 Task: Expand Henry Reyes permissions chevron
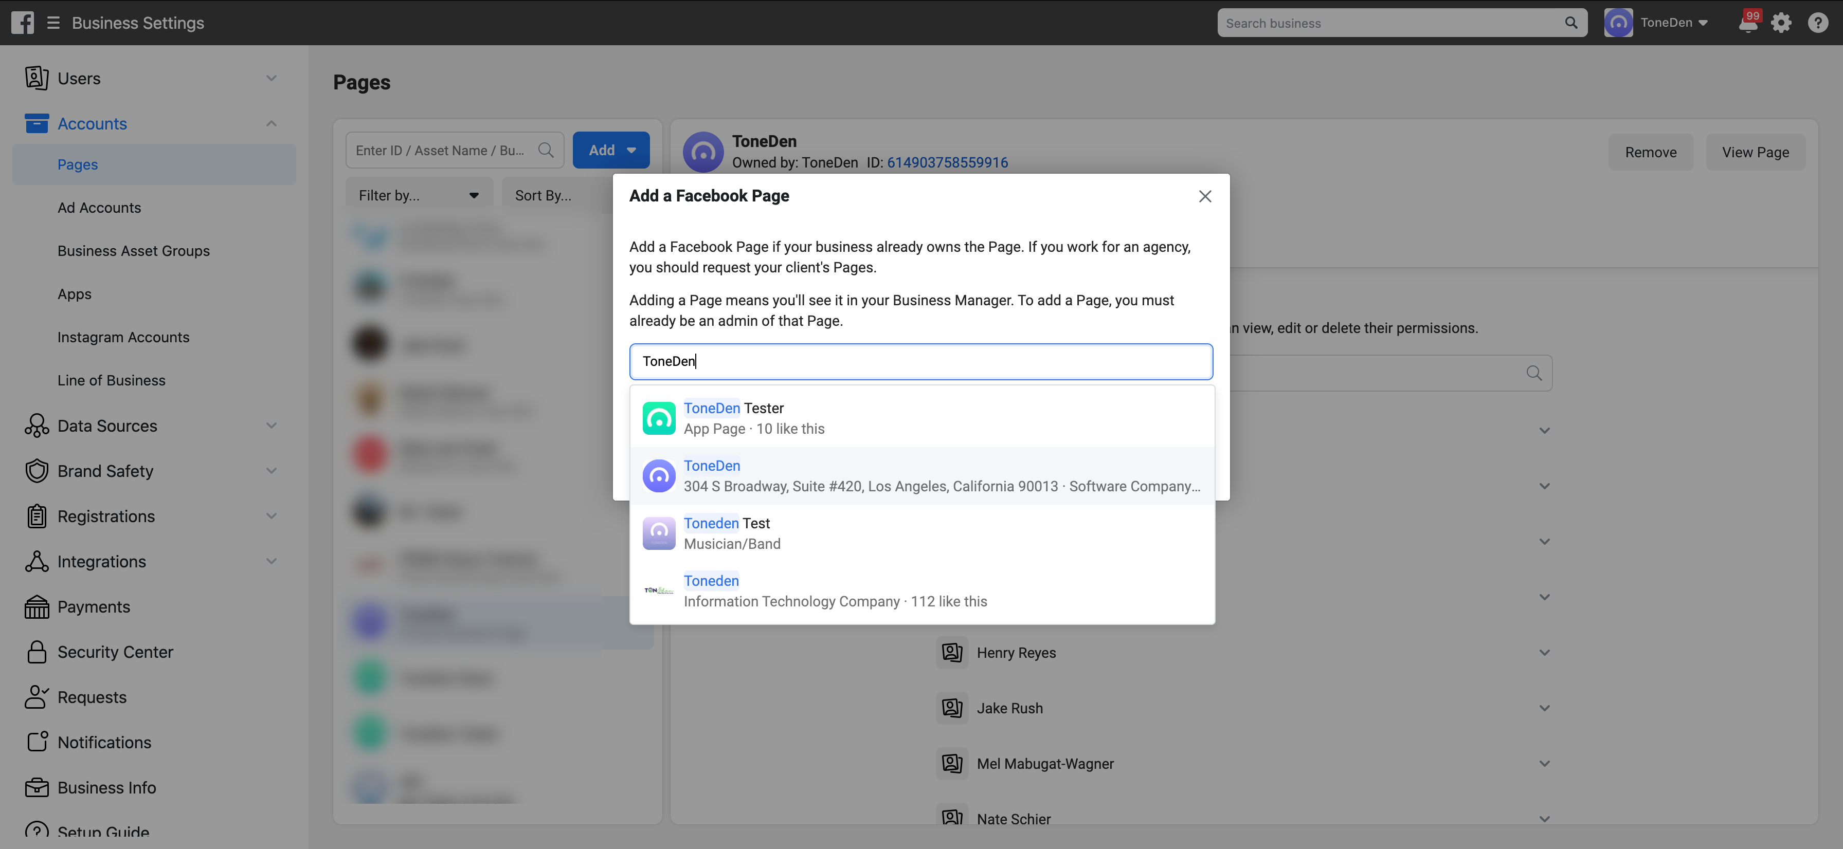tap(1545, 652)
